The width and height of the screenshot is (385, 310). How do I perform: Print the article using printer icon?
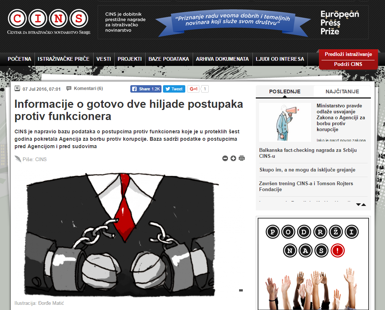(x=242, y=159)
